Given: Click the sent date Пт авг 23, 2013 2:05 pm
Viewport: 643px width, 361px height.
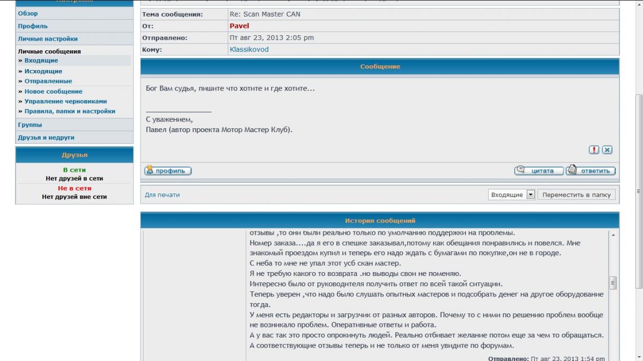Looking at the screenshot, I should tap(272, 37).
